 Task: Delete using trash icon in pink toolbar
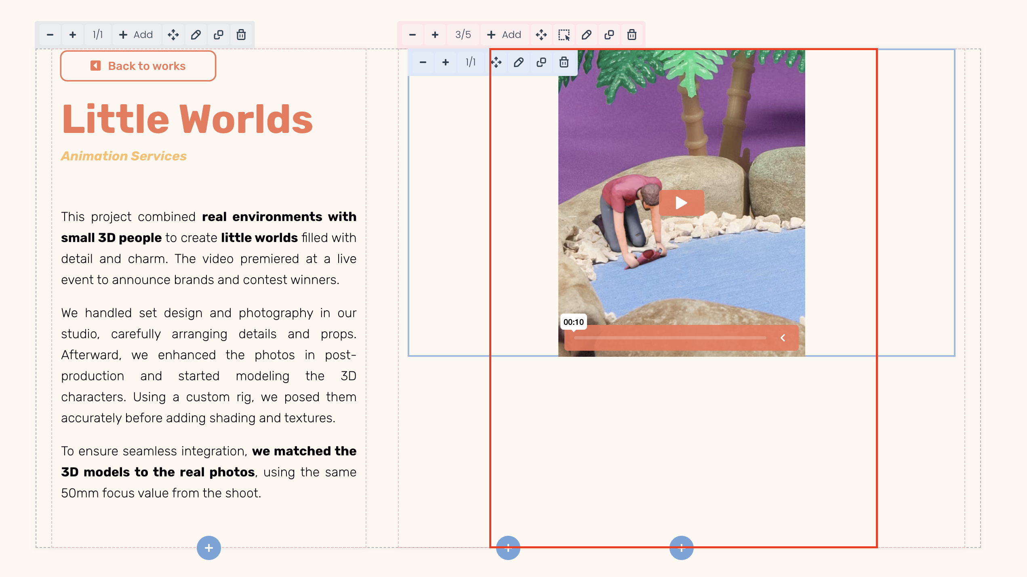(x=632, y=35)
